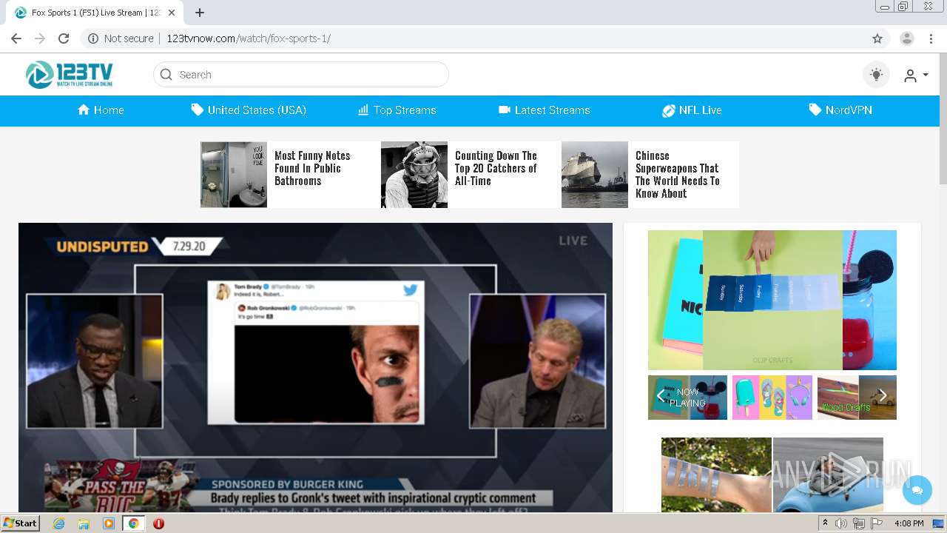Bookmark this page with star icon
947x533 pixels.
pyautogui.click(x=877, y=38)
